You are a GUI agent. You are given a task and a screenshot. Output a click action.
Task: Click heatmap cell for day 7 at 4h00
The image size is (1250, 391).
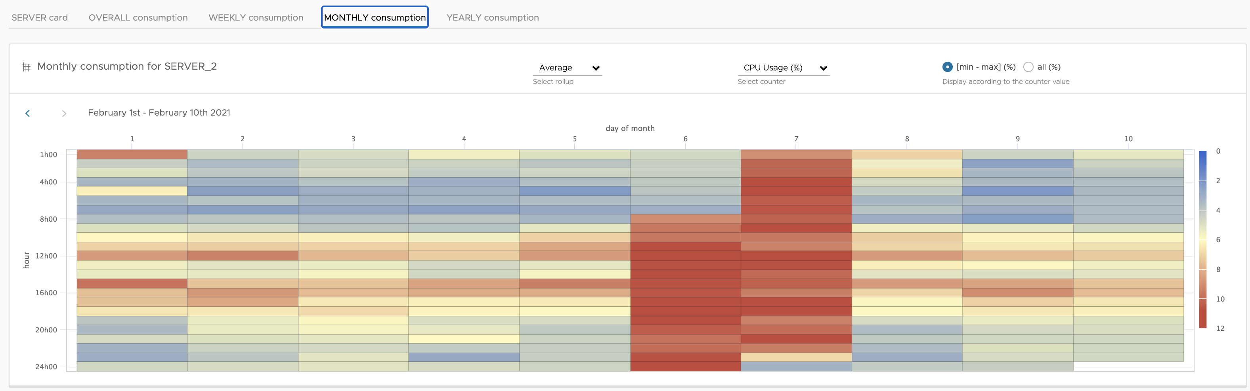coord(796,182)
